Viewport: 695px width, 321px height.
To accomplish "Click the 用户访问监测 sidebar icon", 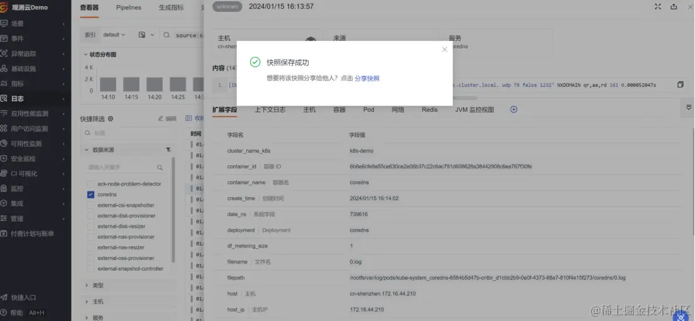I will click(x=4, y=129).
